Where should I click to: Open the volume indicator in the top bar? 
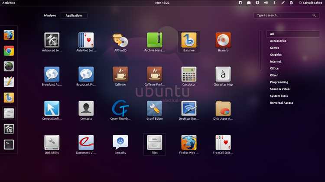[x=266, y=3]
